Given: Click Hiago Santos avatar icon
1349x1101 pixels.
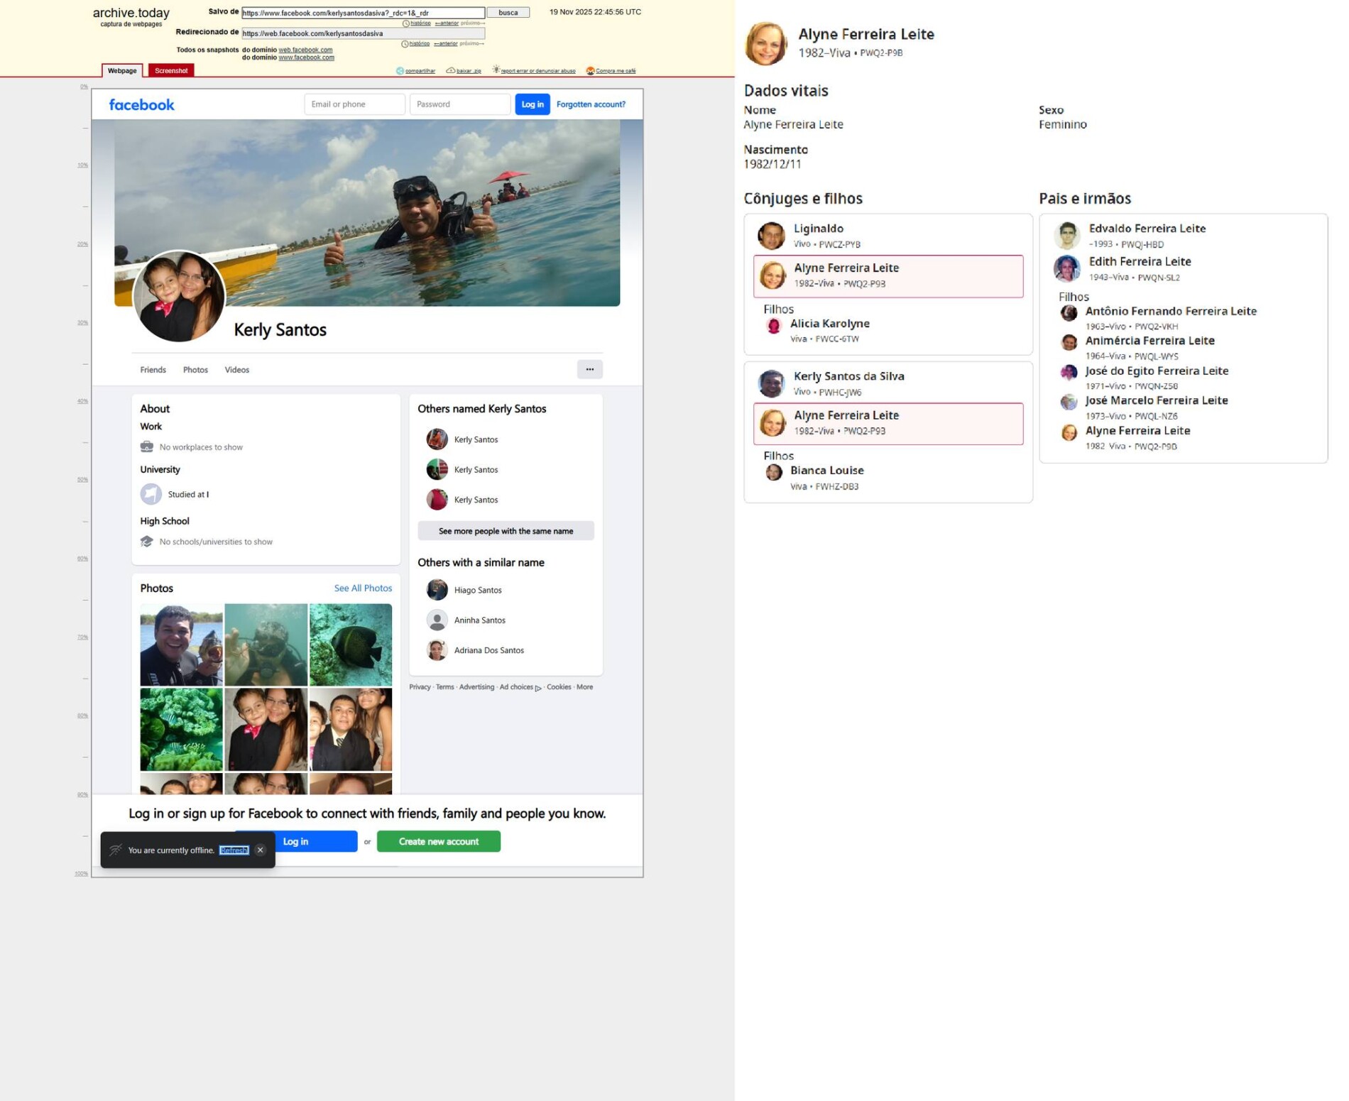Looking at the screenshot, I should click(x=437, y=590).
